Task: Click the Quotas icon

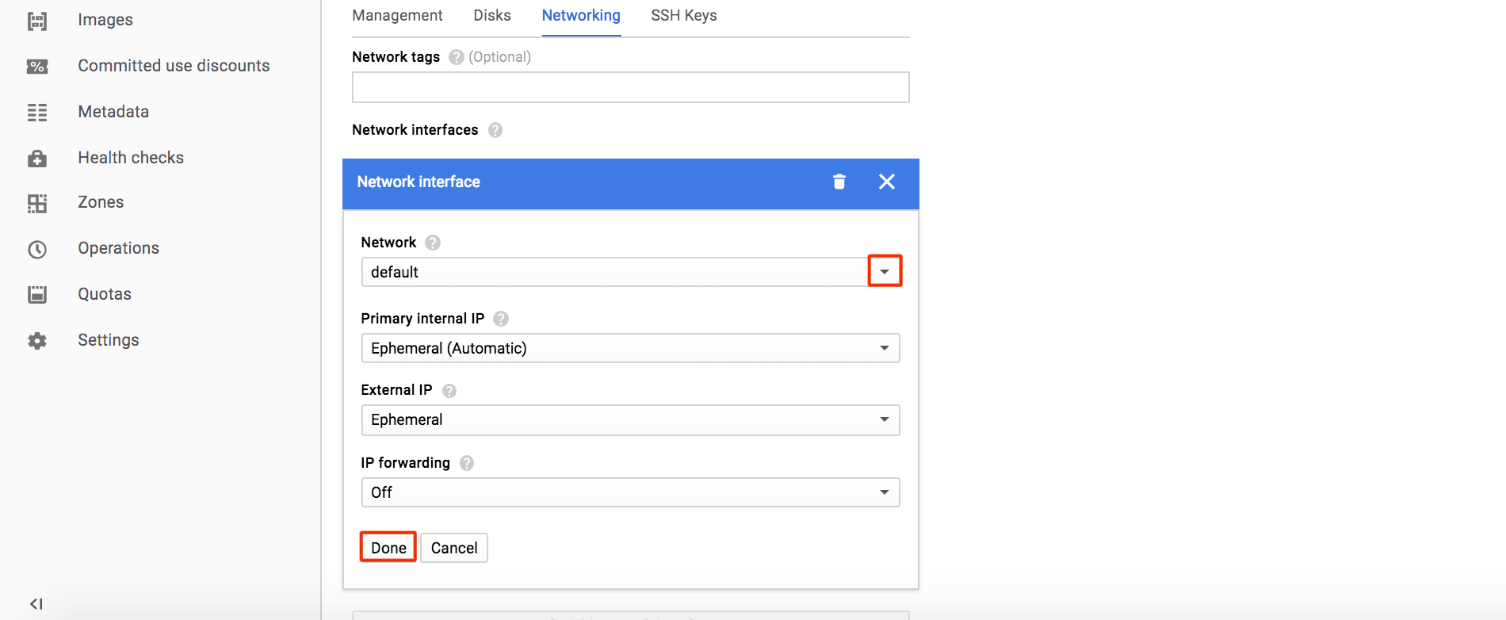Action: click(37, 295)
